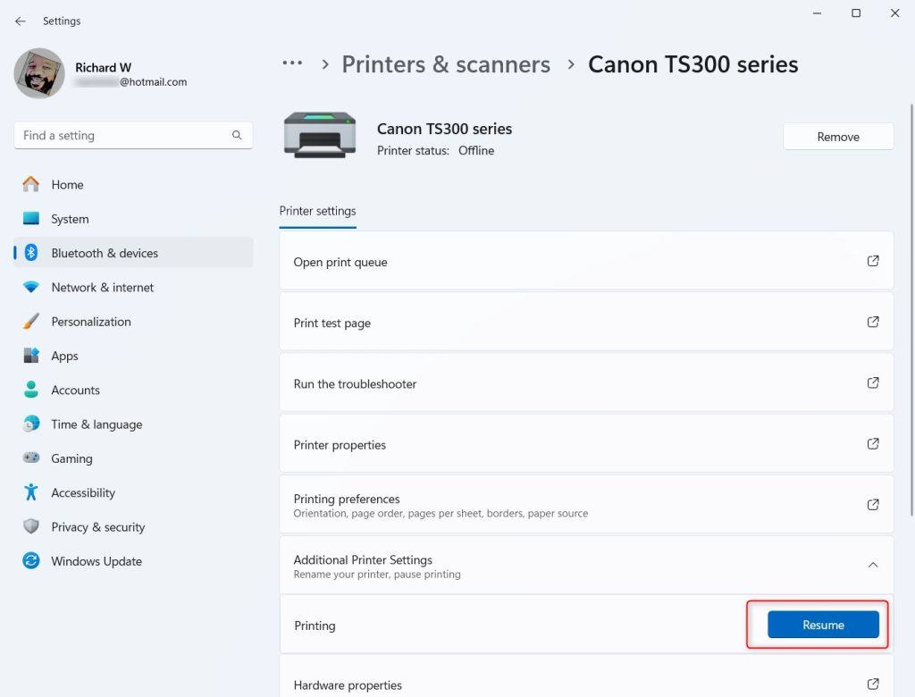
Task: Click the Print test page label
Action: coord(332,323)
